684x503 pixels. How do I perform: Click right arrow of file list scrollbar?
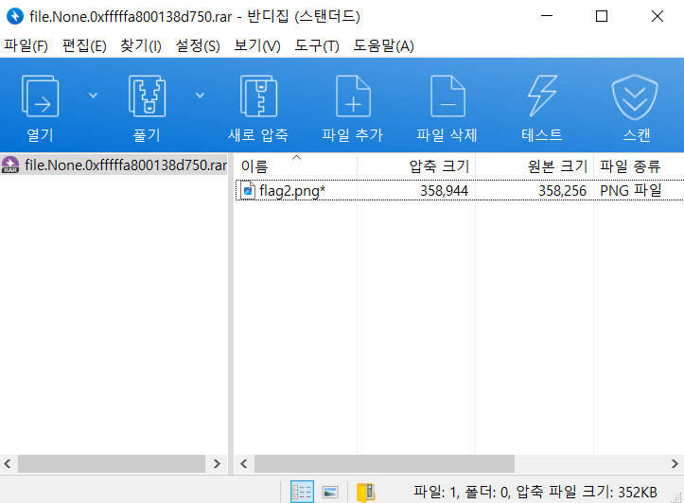[675, 464]
